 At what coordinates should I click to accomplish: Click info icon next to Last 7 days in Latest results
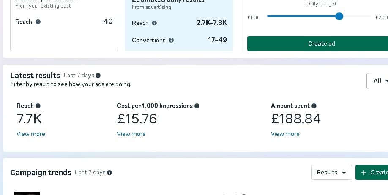click(98, 76)
